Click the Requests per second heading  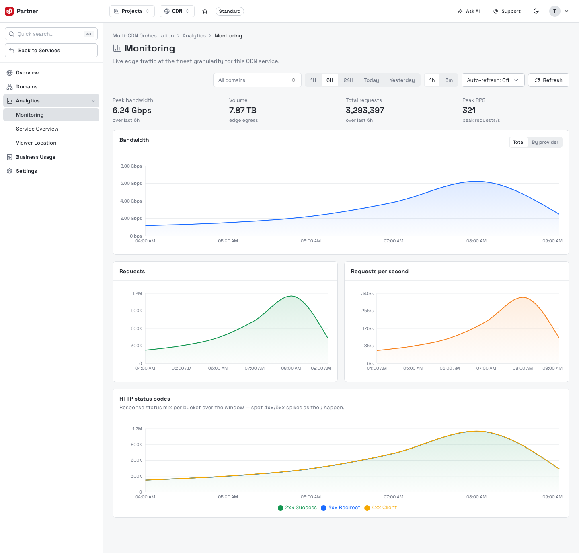(380, 272)
